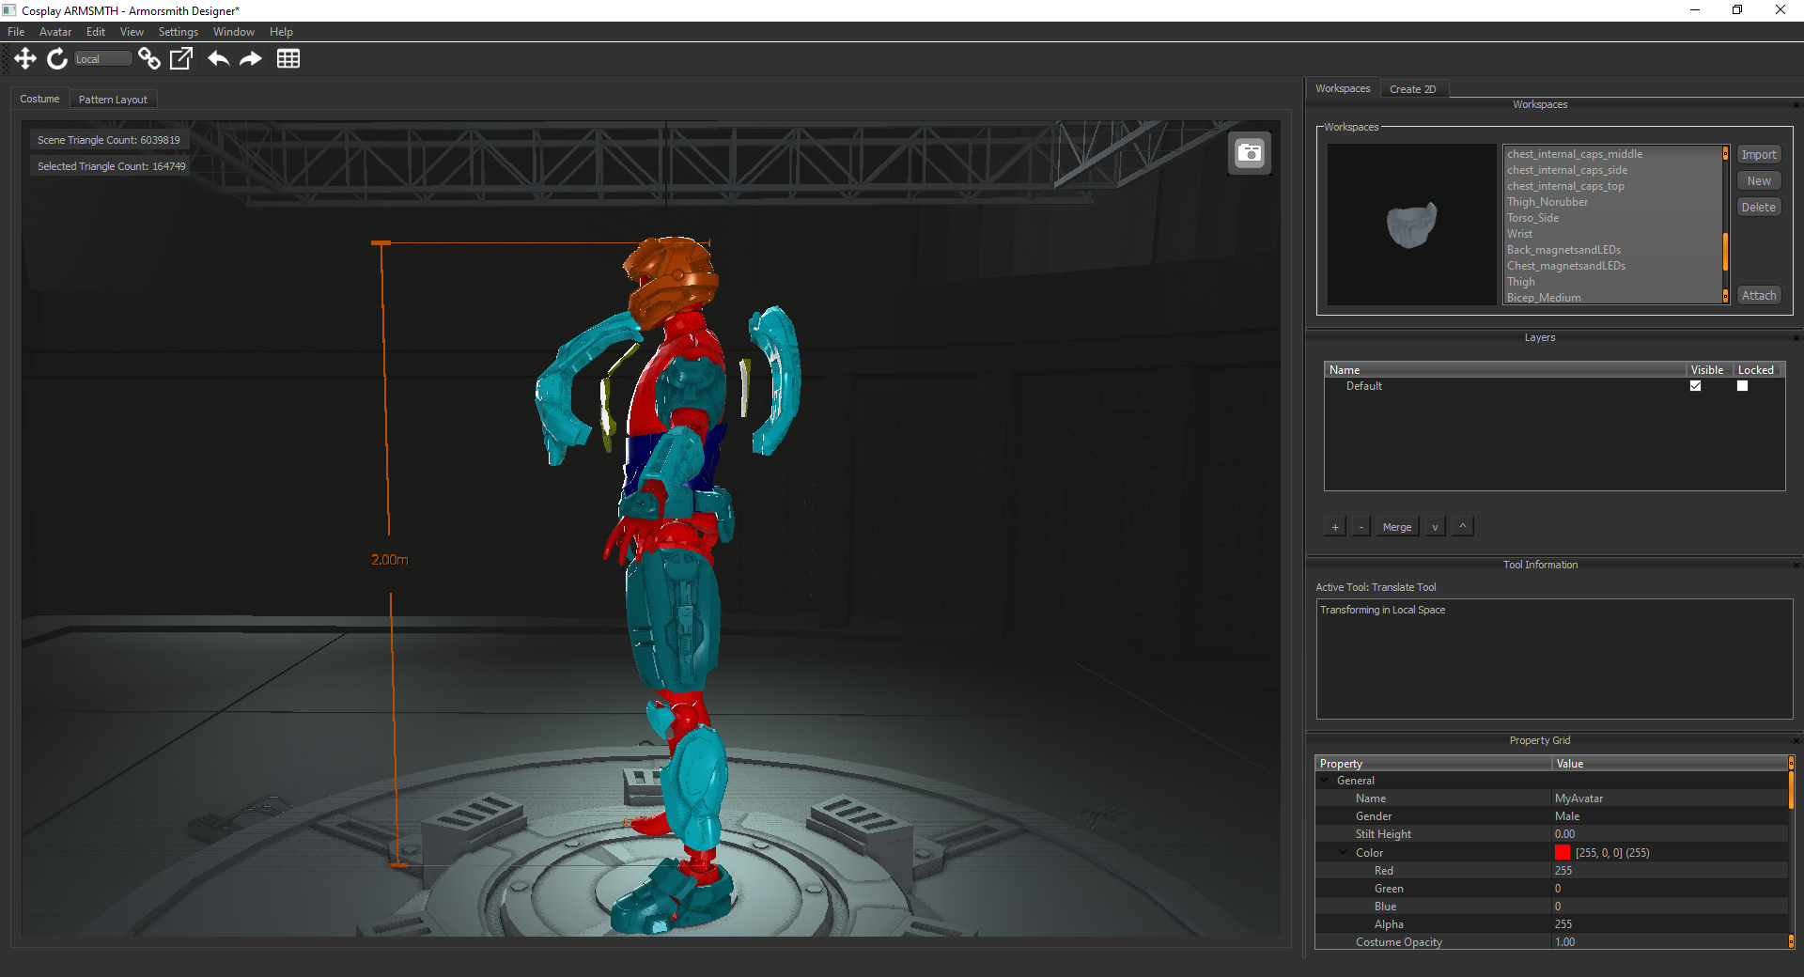Open the Edit menu
The width and height of the screenshot is (1804, 977).
(96, 32)
